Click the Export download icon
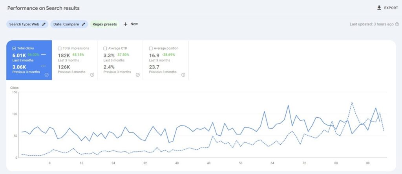Screen dimensions: 402x174 pos(379,8)
